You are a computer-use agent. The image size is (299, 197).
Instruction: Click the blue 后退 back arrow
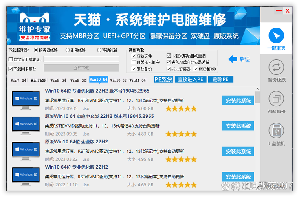coord(233,59)
